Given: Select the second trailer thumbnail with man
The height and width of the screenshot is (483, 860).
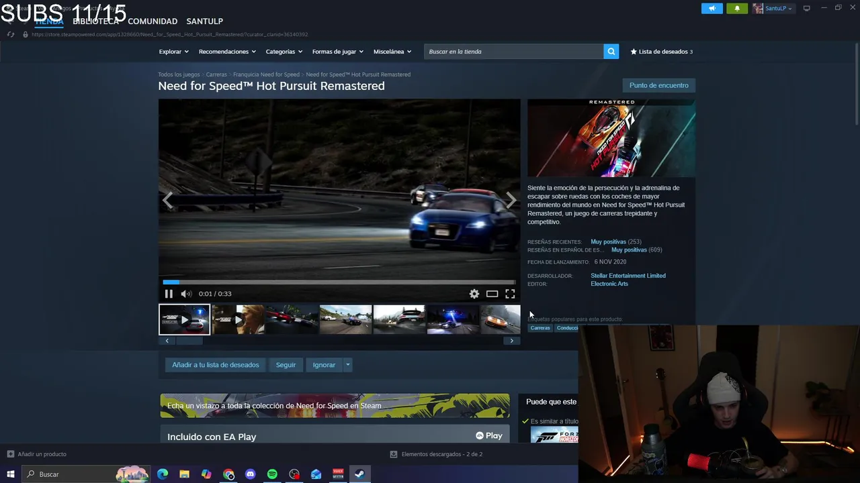Looking at the screenshot, I should (x=237, y=319).
